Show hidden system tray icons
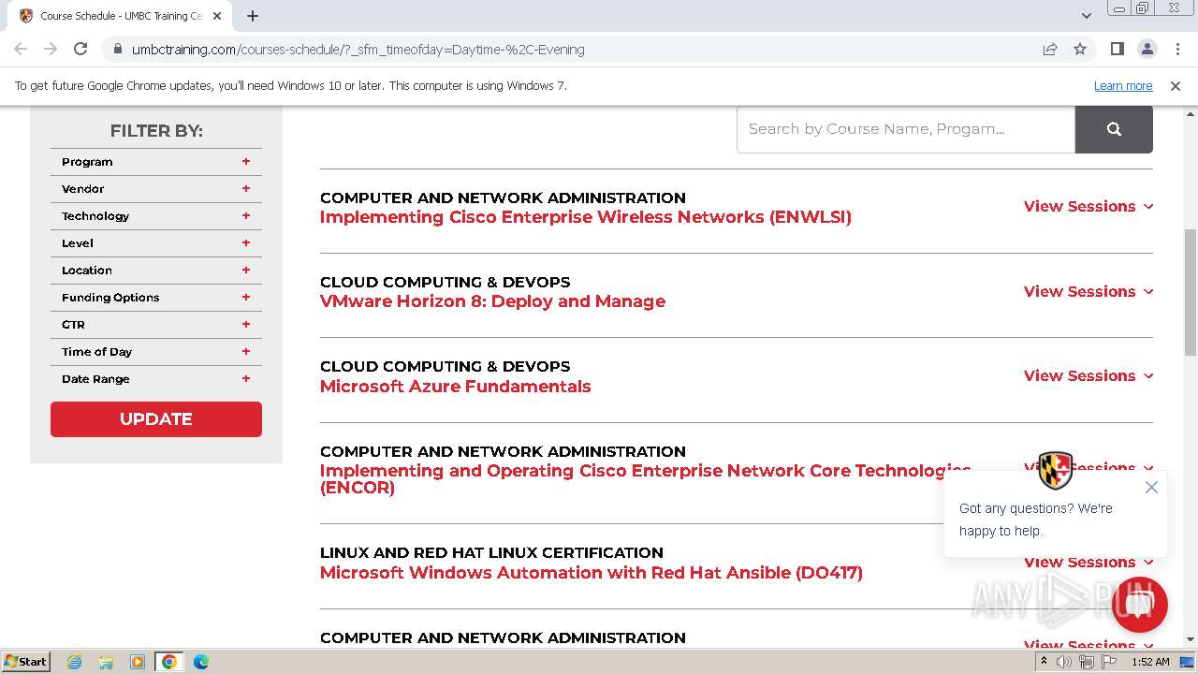 pyautogui.click(x=1044, y=662)
